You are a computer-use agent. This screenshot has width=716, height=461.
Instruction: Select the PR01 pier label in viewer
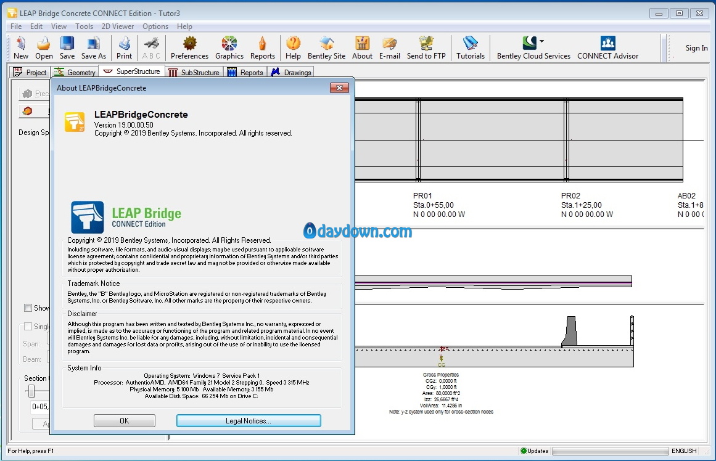(x=422, y=196)
